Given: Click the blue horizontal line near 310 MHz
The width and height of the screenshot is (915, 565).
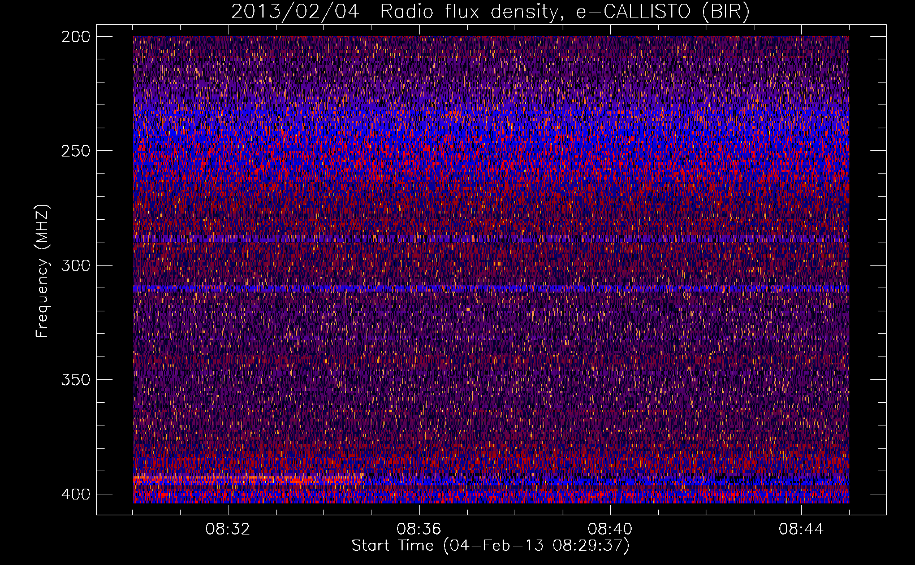Looking at the screenshot, I should pyautogui.click(x=491, y=289).
